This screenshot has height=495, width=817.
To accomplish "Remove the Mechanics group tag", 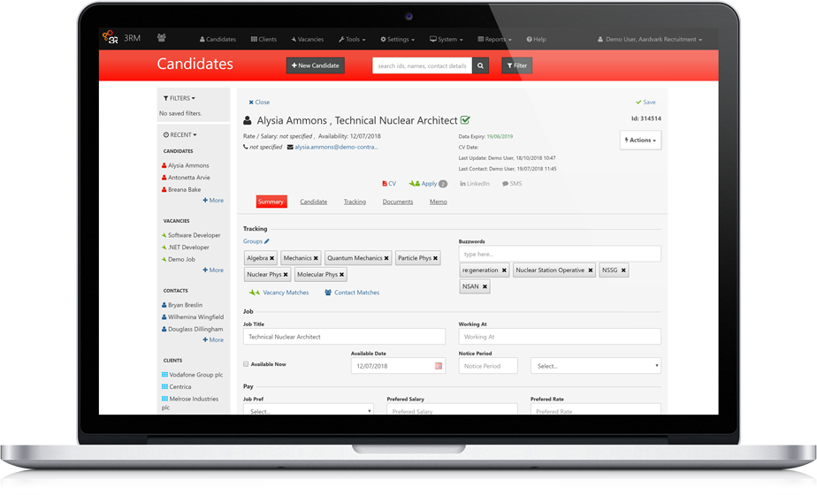I will (x=316, y=258).
